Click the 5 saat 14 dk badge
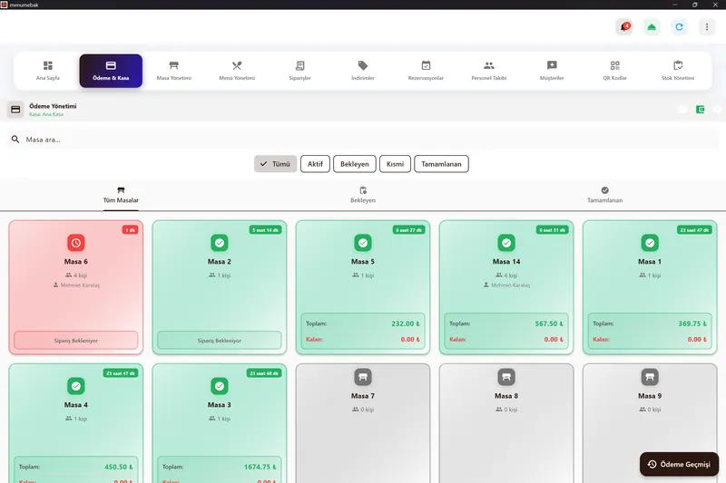Viewport: 726px width, 483px height. click(266, 229)
